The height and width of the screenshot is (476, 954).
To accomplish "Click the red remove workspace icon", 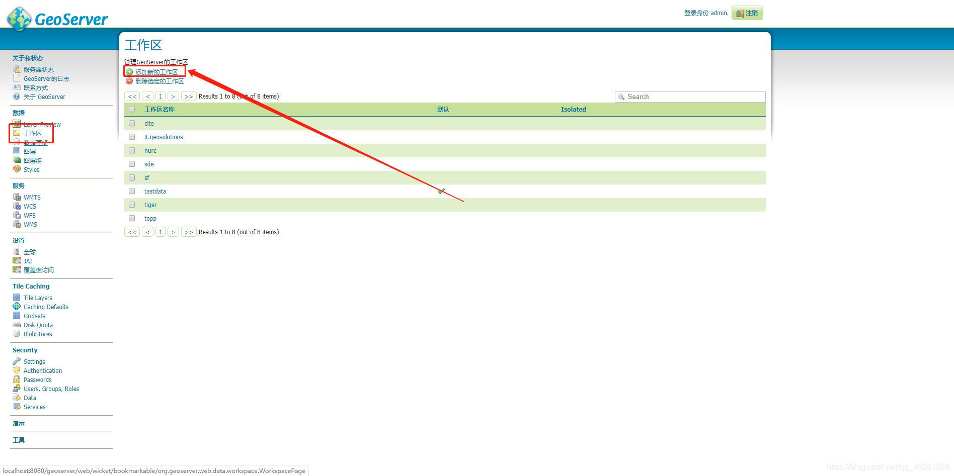I will [129, 81].
